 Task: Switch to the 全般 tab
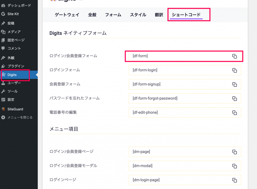pyautogui.click(x=92, y=15)
